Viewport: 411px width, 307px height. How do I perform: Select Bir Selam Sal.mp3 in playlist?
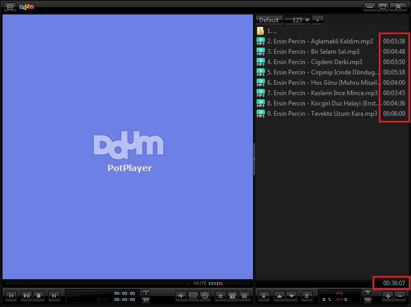point(331,52)
